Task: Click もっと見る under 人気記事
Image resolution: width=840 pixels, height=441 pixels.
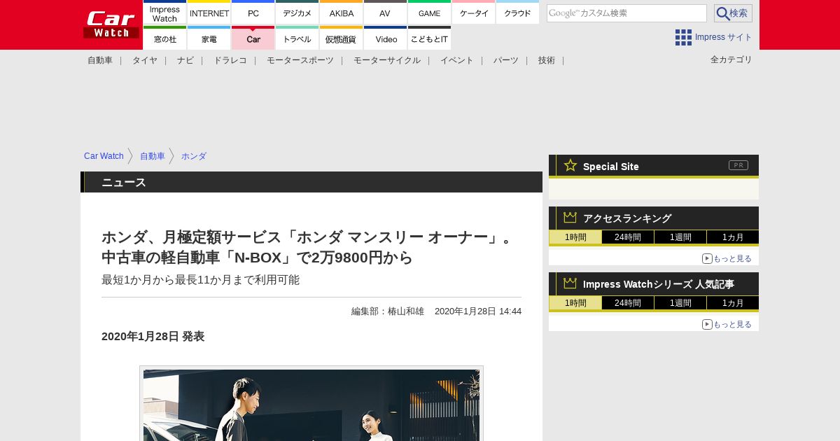Action: point(727,324)
